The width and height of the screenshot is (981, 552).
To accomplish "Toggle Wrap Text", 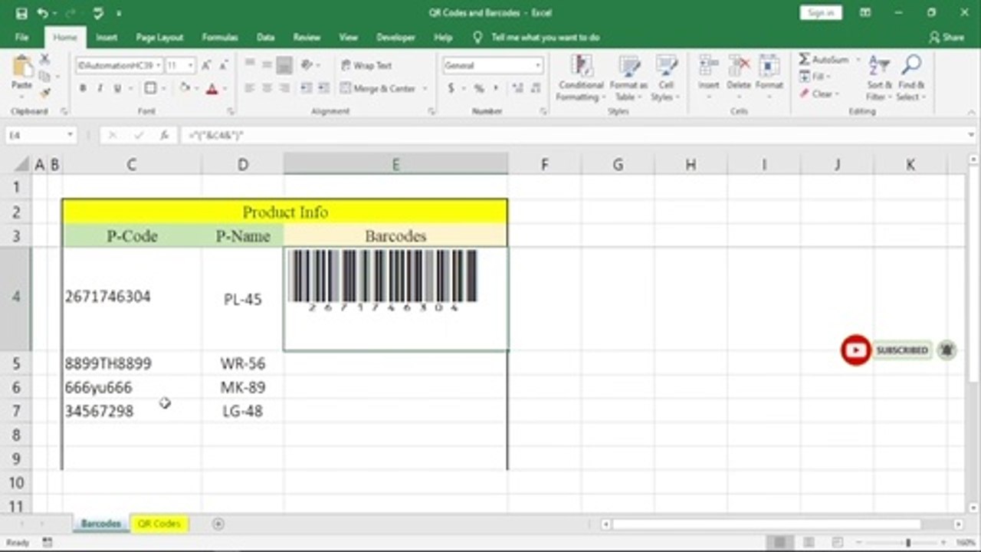I will point(367,66).
